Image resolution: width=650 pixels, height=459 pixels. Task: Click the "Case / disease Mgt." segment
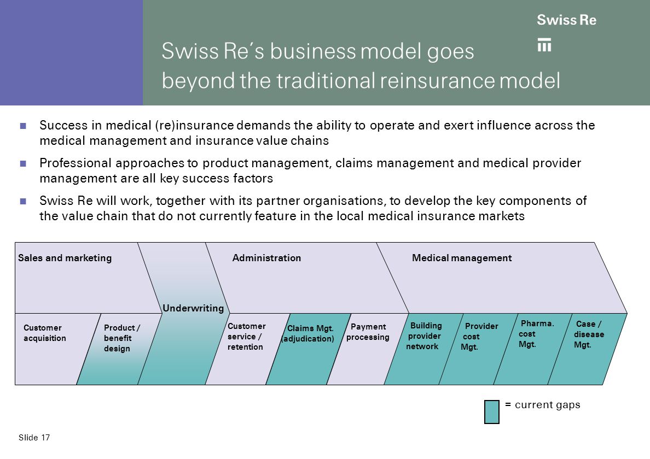[x=588, y=349]
